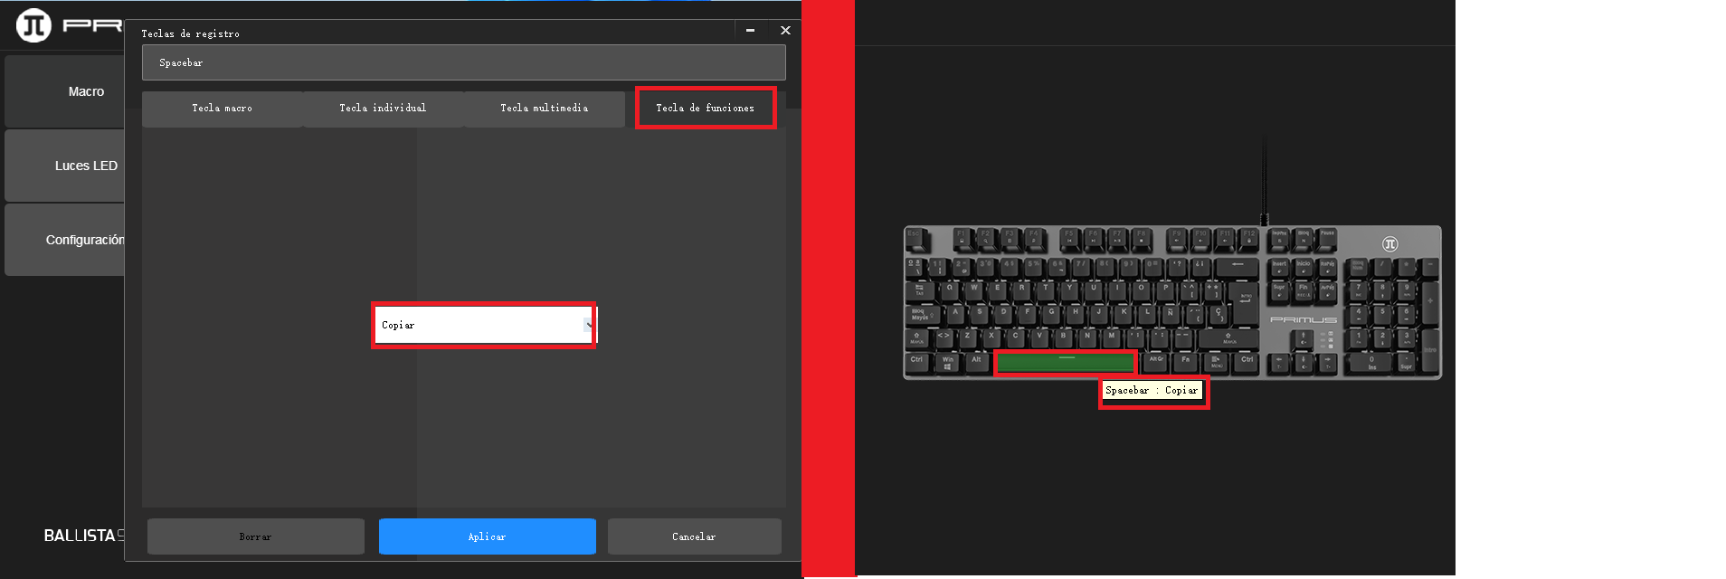Click Cancelar to dismiss the dialog
Image resolution: width=1726 pixels, height=579 pixels.
coord(694,536)
